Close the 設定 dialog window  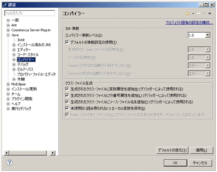[x=212, y=5]
